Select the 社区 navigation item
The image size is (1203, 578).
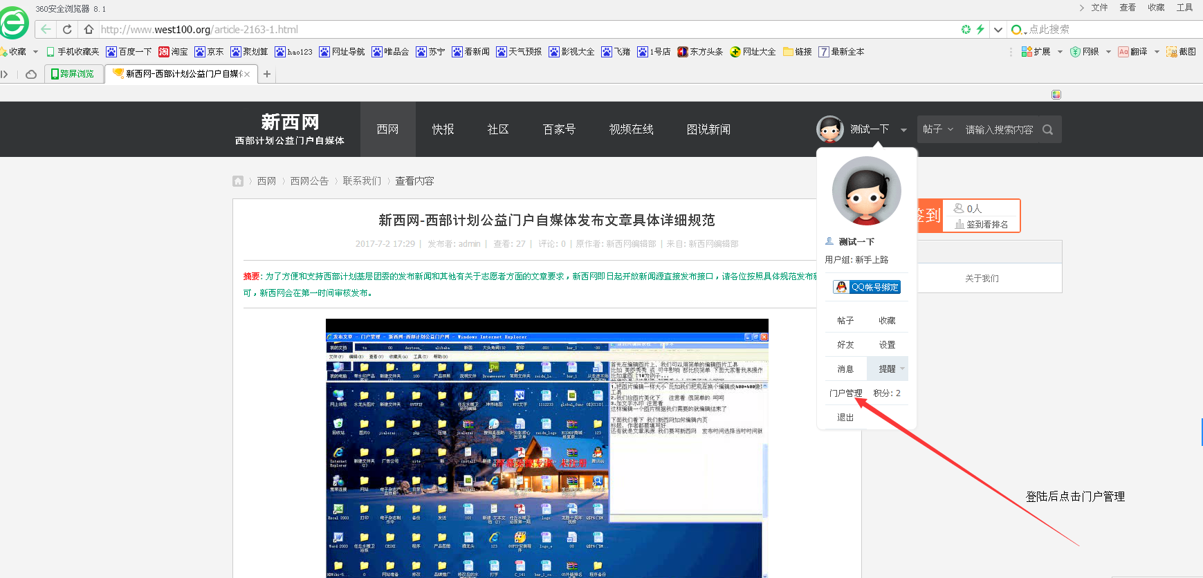click(498, 129)
